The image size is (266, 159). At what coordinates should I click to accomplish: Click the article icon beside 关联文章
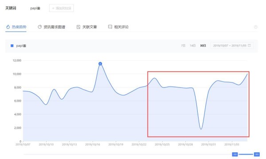[x=78, y=27]
